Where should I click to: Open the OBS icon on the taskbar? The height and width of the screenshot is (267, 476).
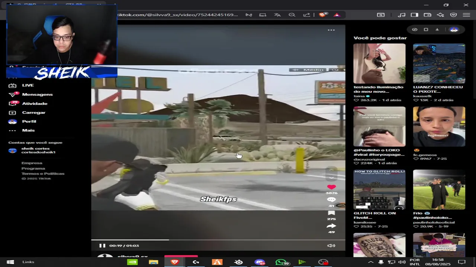tap(324, 262)
